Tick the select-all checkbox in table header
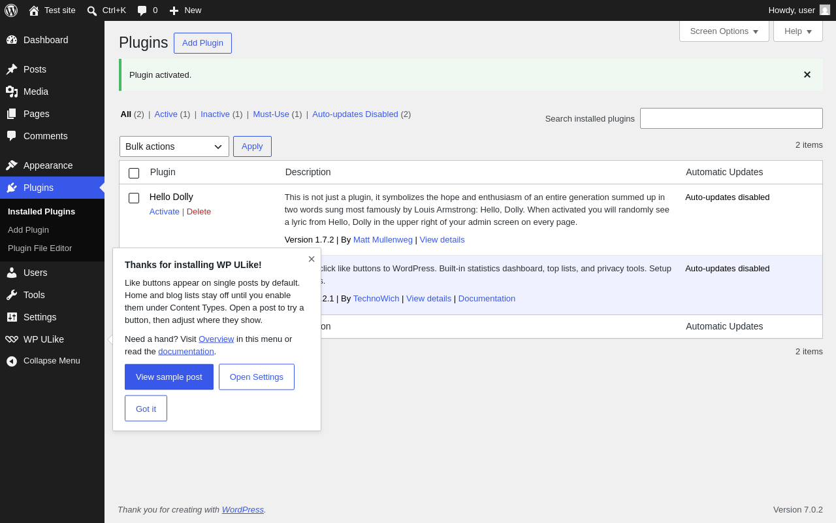This screenshot has height=523, width=836. pos(134,173)
